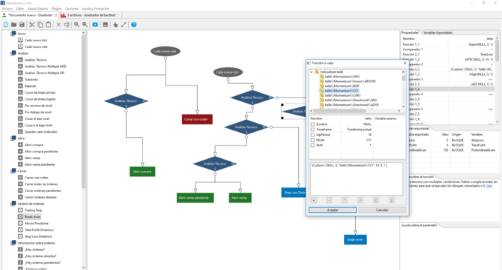
Task: Save the strategy with the floppy disk icon
Action: [22, 25]
